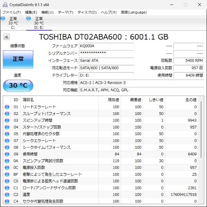Click the ID column header
Viewport: 207px width, 207px height.
16,100
